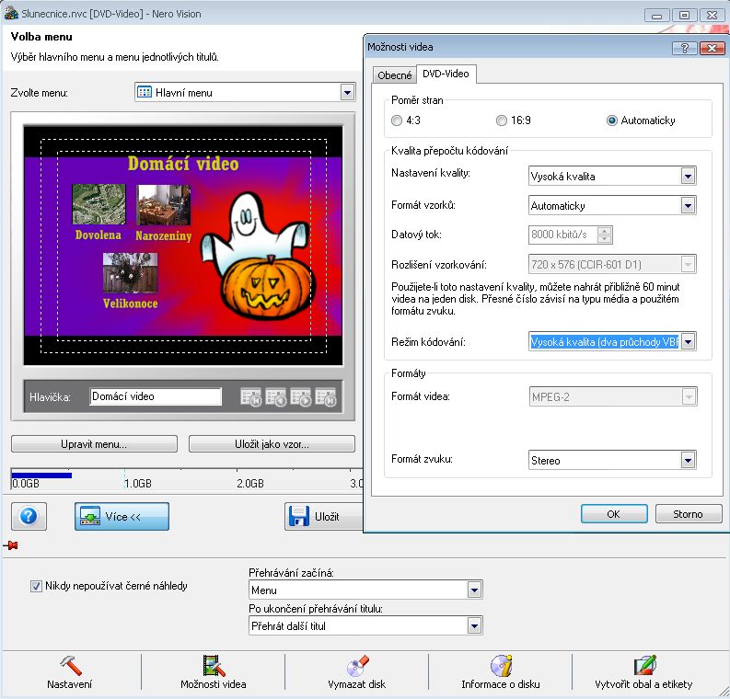Viewport: 730px width, 699px height.
Task: Minimize the Nero Vision window
Action: tap(657, 16)
